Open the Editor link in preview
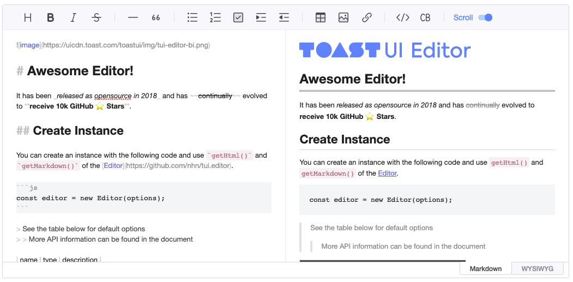 (x=387, y=173)
